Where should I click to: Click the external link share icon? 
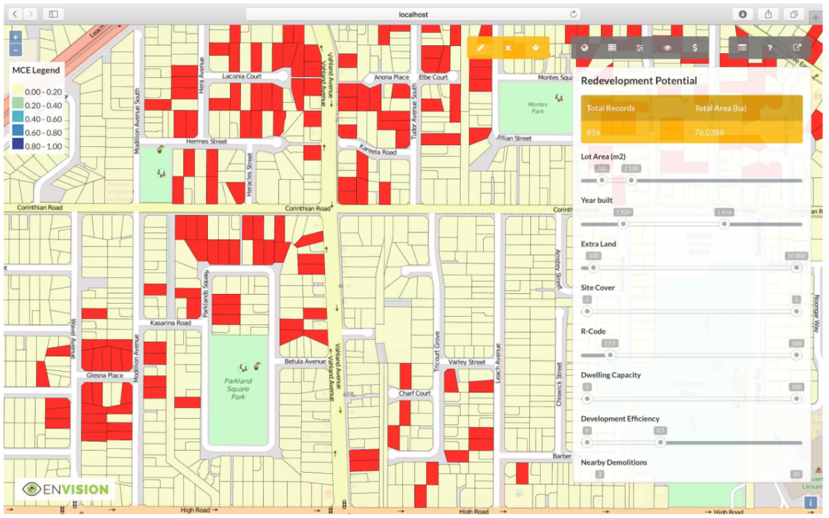[x=797, y=47]
